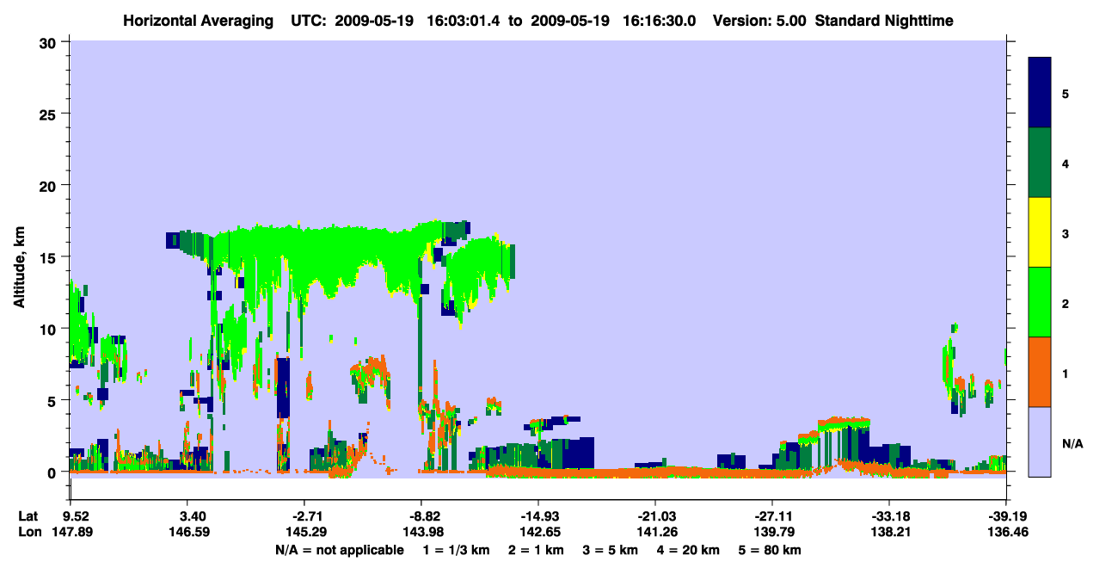Viewport: 1118px width, 574px height.
Task: Click the color bar label '4'
Action: (1066, 164)
